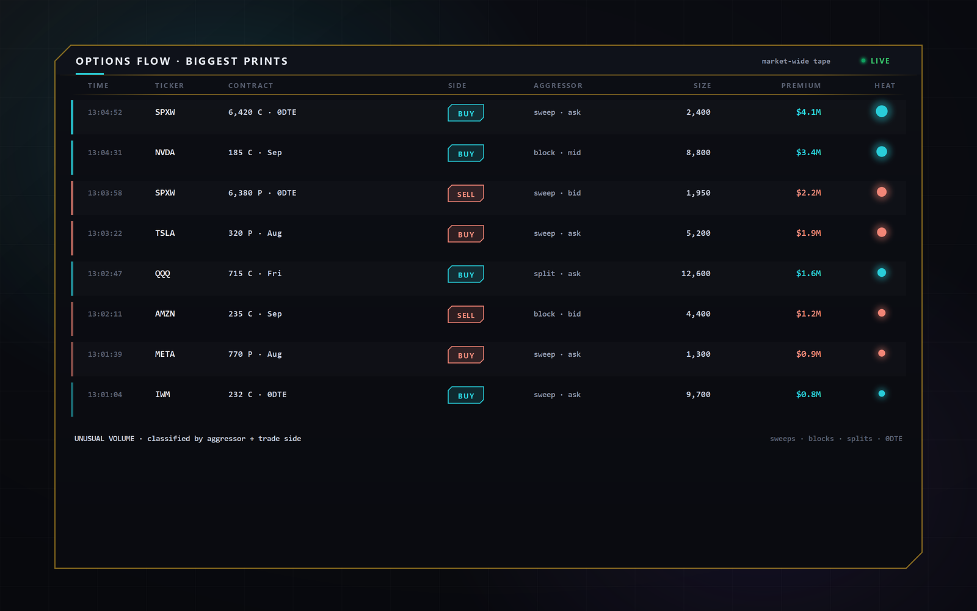
Task: Click the heat dot in the NVDA row
Action: click(882, 152)
